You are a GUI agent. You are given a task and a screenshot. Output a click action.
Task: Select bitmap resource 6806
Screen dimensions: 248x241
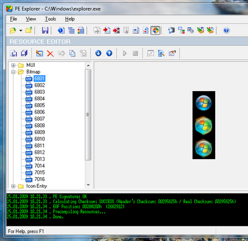coord(40,112)
